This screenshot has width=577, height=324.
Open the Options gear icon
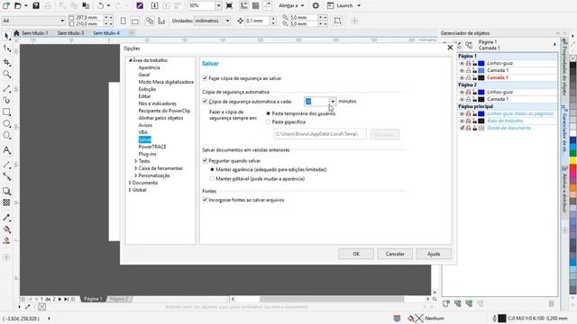coord(316,5)
